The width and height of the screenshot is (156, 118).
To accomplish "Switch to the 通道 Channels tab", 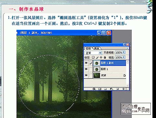I will (96, 48).
